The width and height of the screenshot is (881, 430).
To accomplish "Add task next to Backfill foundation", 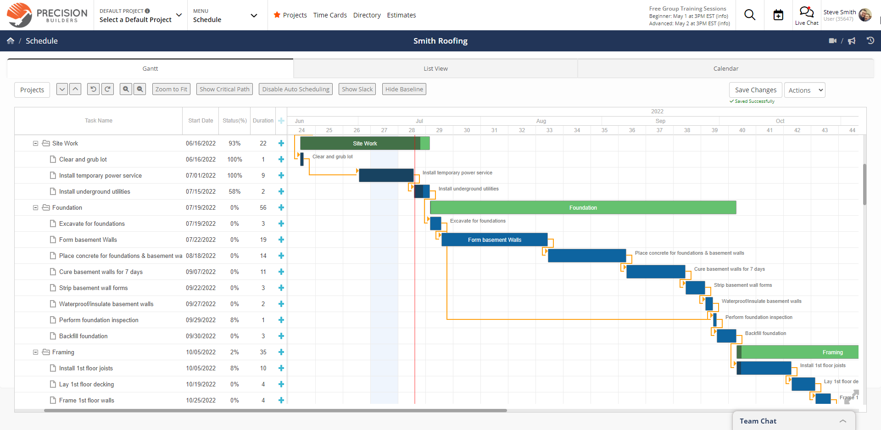I will click(x=281, y=336).
